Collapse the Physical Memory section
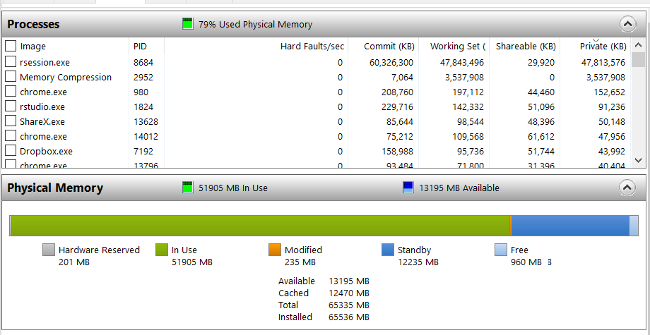 click(628, 188)
